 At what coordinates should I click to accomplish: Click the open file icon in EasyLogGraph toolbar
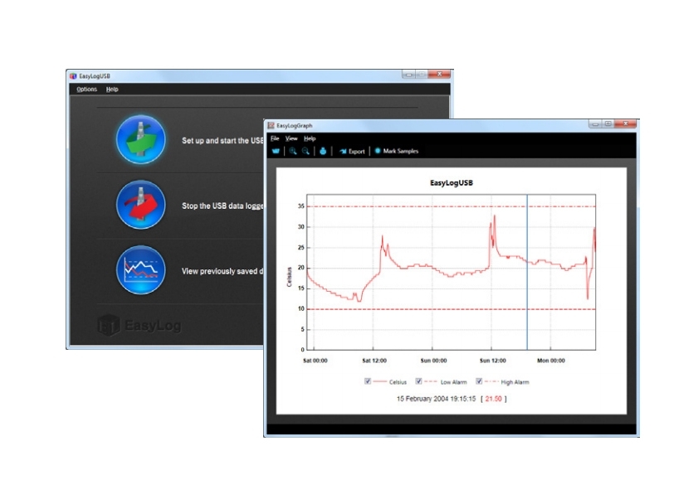(x=276, y=151)
